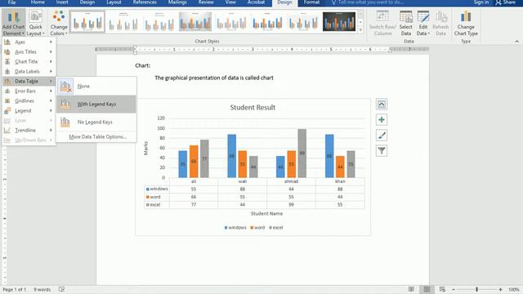Click windows legend entry below chart
The image size is (523, 294).
(x=235, y=228)
